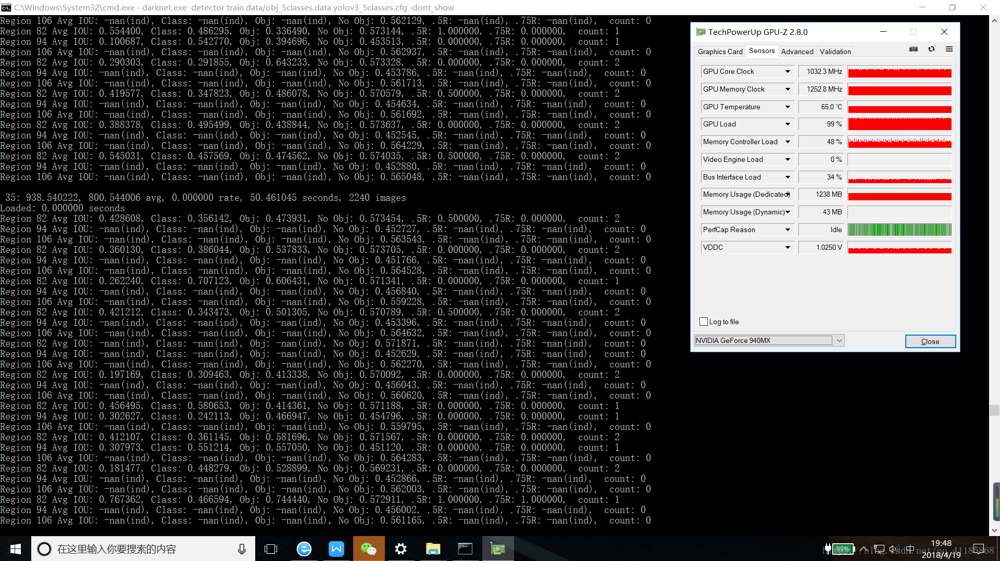This screenshot has width=1000, height=561.
Task: Click the date and time display
Action: click(941, 549)
